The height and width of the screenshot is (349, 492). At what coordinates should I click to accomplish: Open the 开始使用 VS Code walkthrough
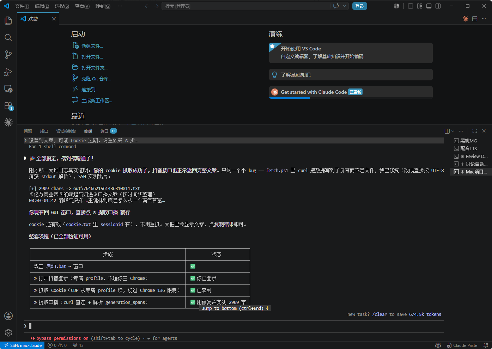(351, 53)
